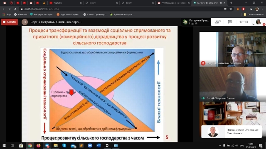Open Катерина Крав... participant thumbnail

(x=196, y=22)
